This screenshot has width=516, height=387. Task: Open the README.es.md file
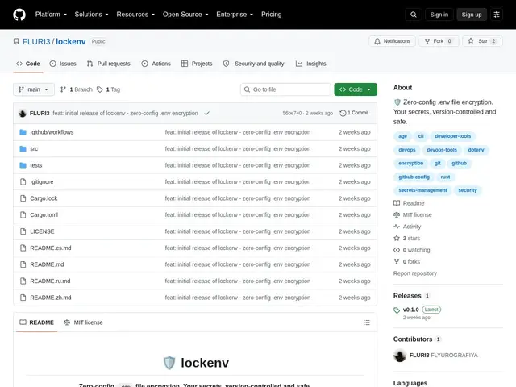pos(51,248)
